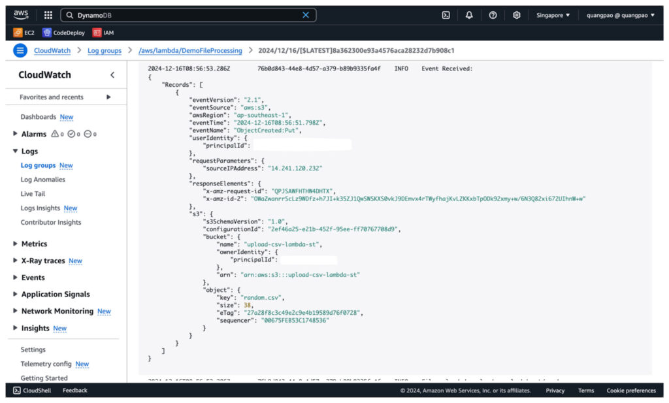Click the eventName ObjectCreated:Put value
The image size is (669, 403).
coord(266,130)
